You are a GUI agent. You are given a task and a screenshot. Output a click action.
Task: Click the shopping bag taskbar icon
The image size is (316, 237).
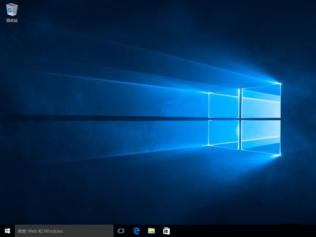click(166, 231)
